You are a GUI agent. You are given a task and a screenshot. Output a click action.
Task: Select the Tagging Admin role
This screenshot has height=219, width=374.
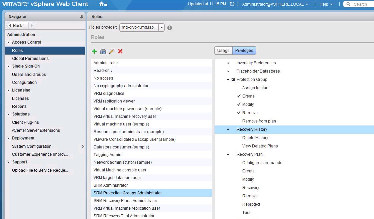coord(151,155)
